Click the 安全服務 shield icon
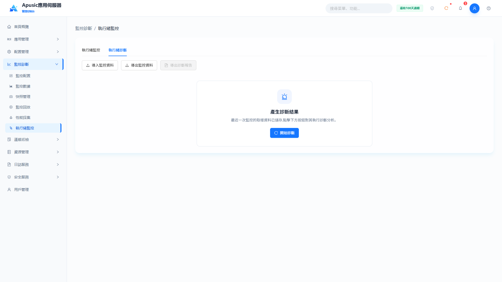 coord(9,177)
